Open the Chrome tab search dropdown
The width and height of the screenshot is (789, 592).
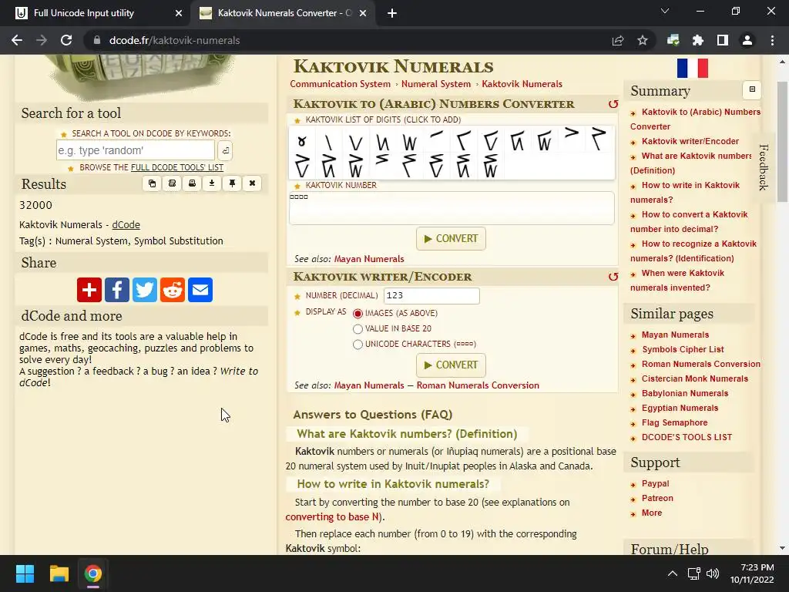click(x=665, y=12)
